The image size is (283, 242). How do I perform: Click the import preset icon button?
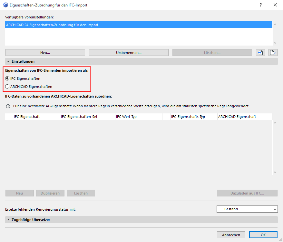click(x=260, y=53)
